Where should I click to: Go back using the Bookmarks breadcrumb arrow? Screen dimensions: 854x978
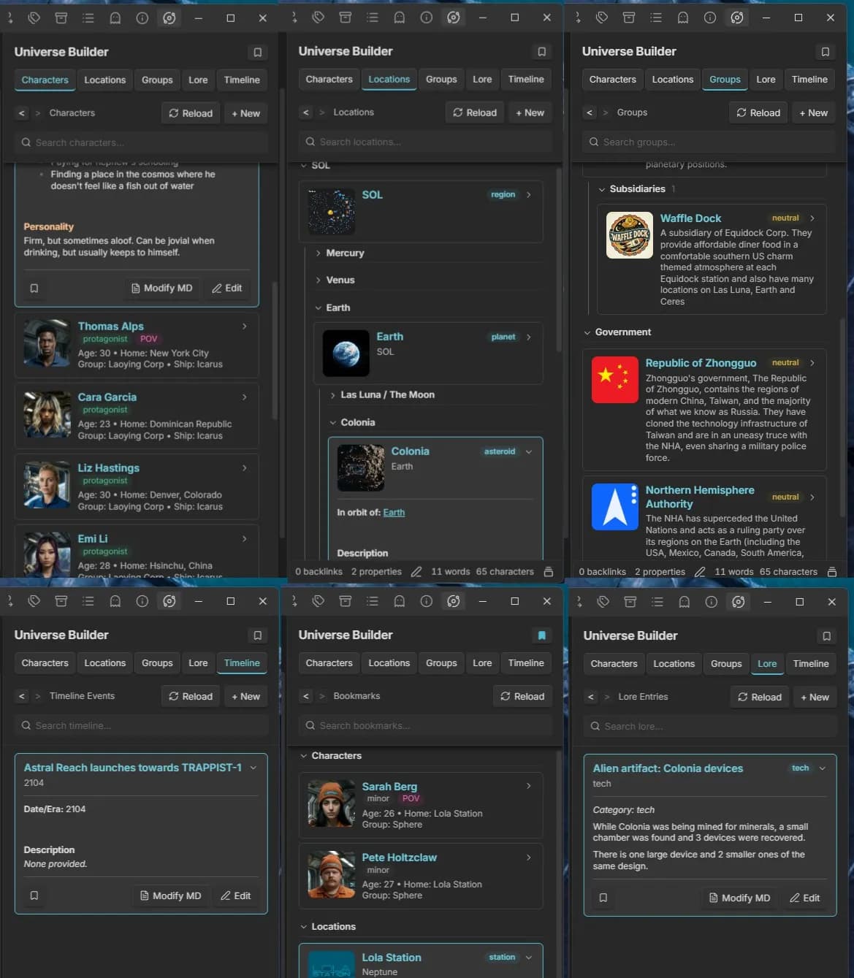click(x=306, y=696)
